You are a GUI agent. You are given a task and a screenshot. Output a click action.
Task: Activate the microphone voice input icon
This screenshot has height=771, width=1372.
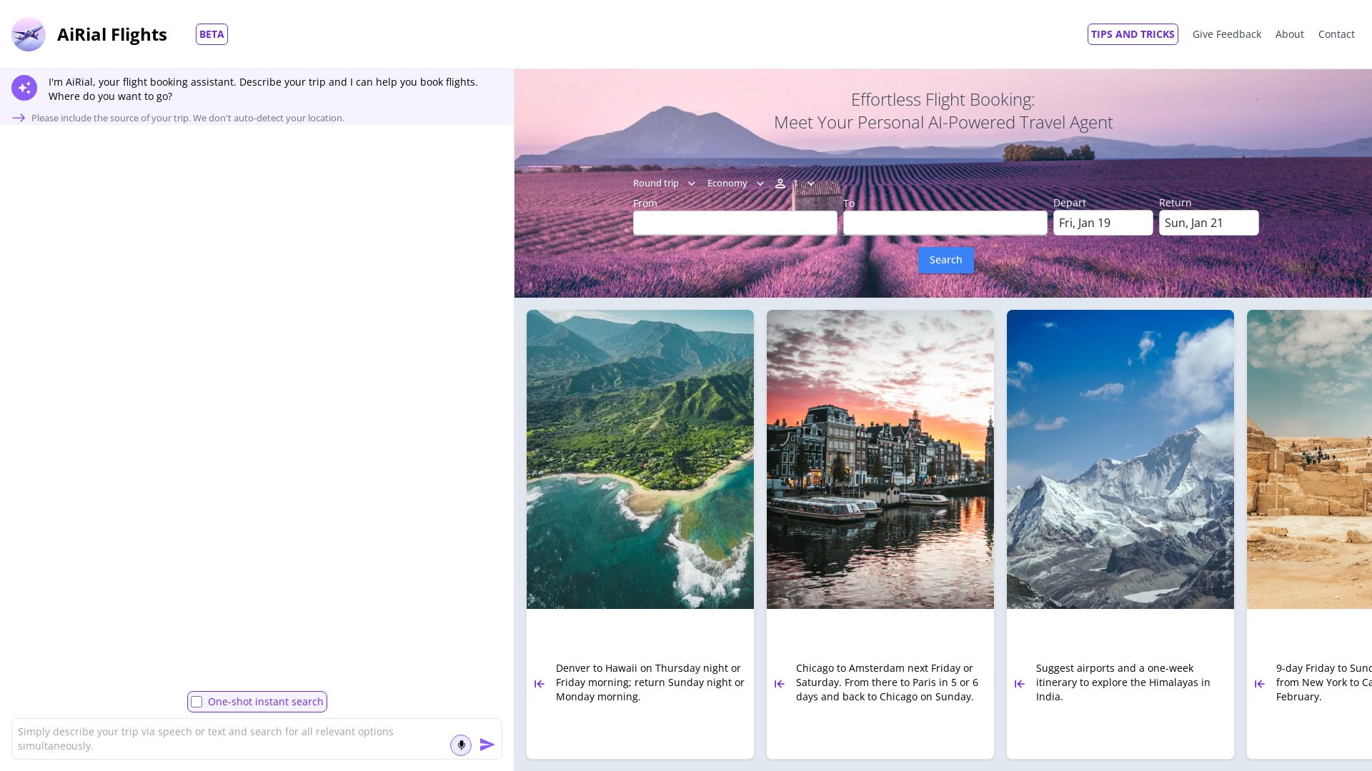461,745
